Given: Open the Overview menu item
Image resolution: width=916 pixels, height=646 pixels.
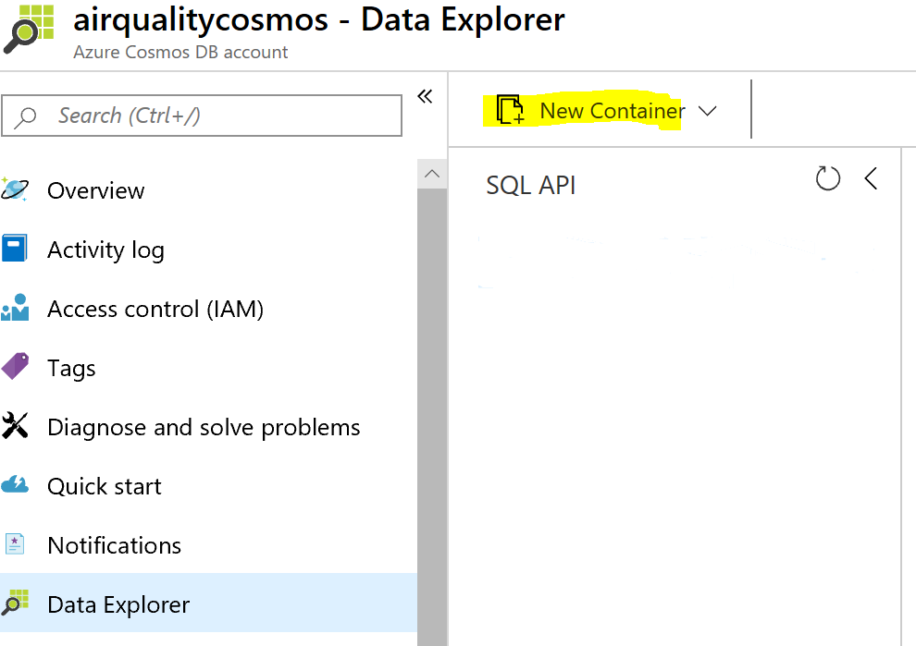Looking at the screenshot, I should [96, 190].
